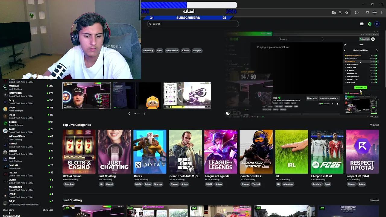View all Top Live Categories
Viewport: 386px width, 217px height.
coord(374,125)
